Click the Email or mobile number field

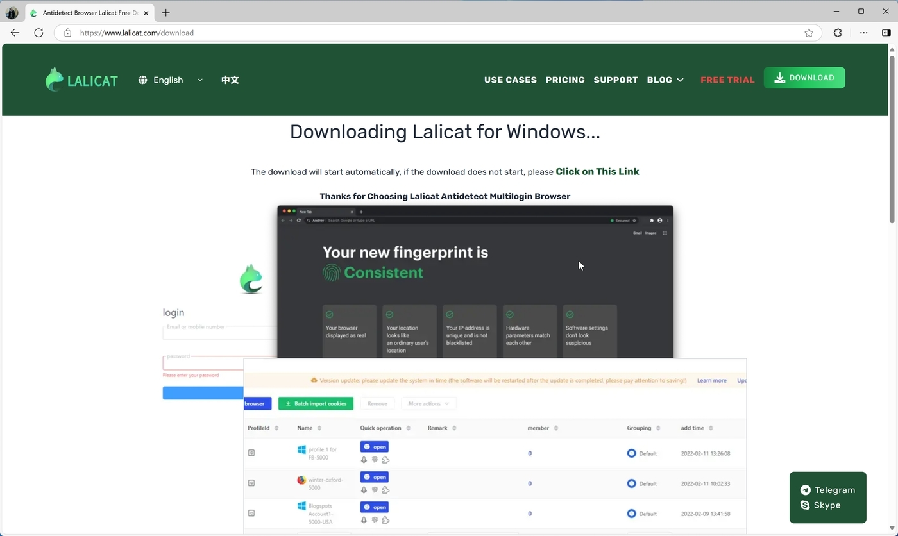click(219, 332)
